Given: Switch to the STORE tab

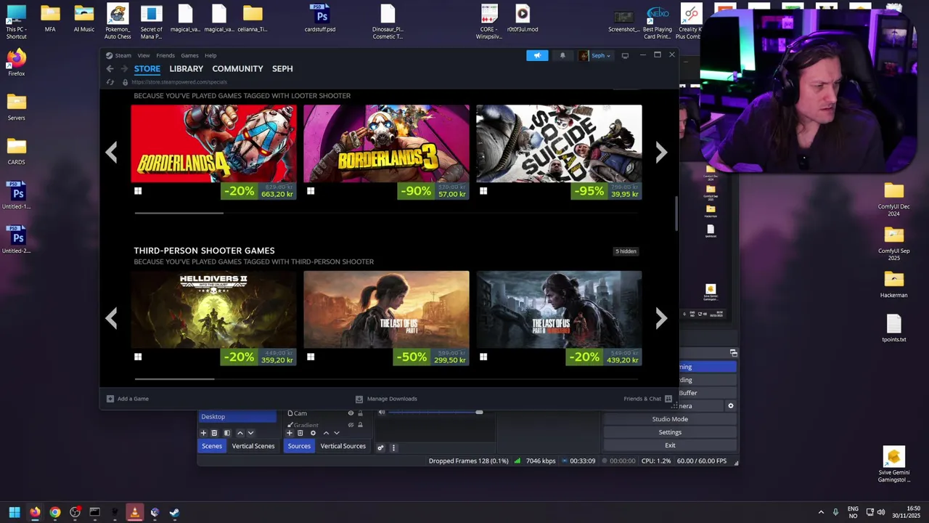Looking at the screenshot, I should click(147, 69).
